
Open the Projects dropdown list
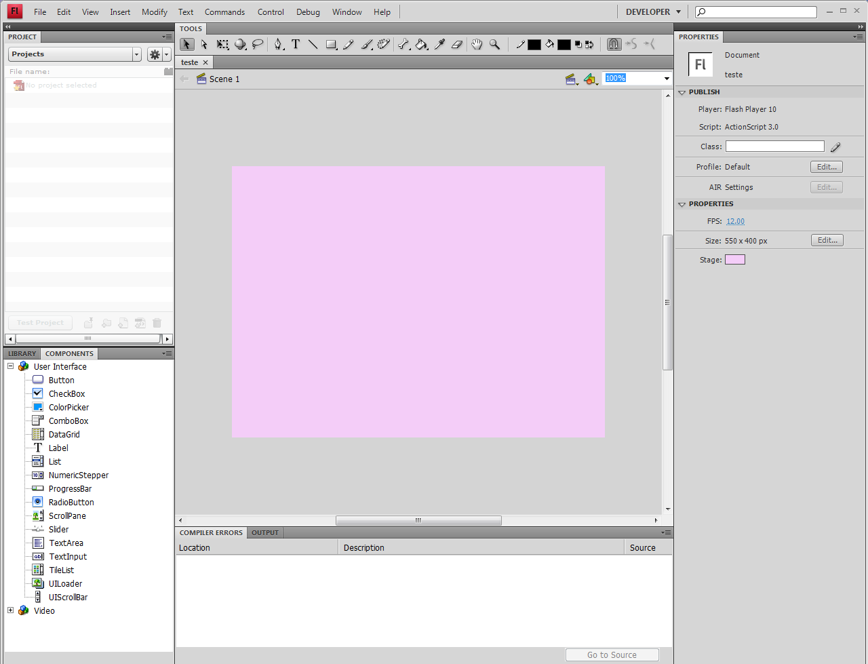tap(136, 54)
